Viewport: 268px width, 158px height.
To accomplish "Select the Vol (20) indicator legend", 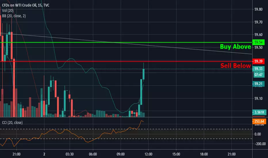I will (x=8, y=10).
